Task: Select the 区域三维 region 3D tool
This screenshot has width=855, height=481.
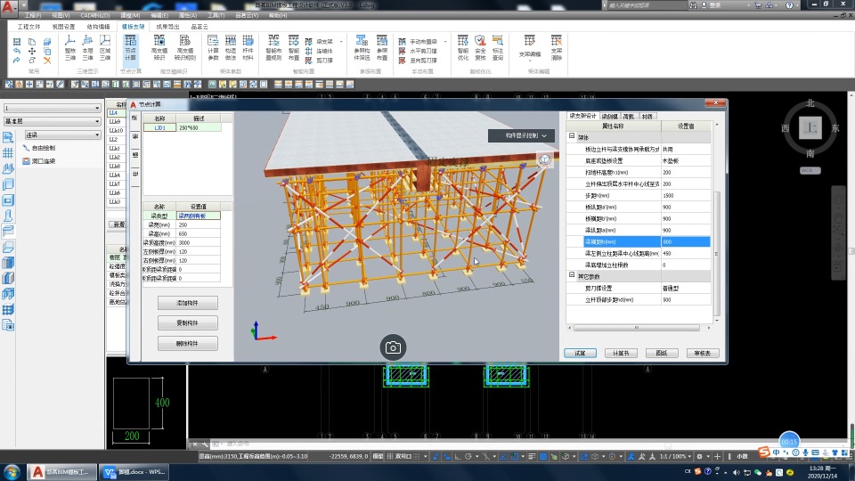Action: tap(105, 47)
